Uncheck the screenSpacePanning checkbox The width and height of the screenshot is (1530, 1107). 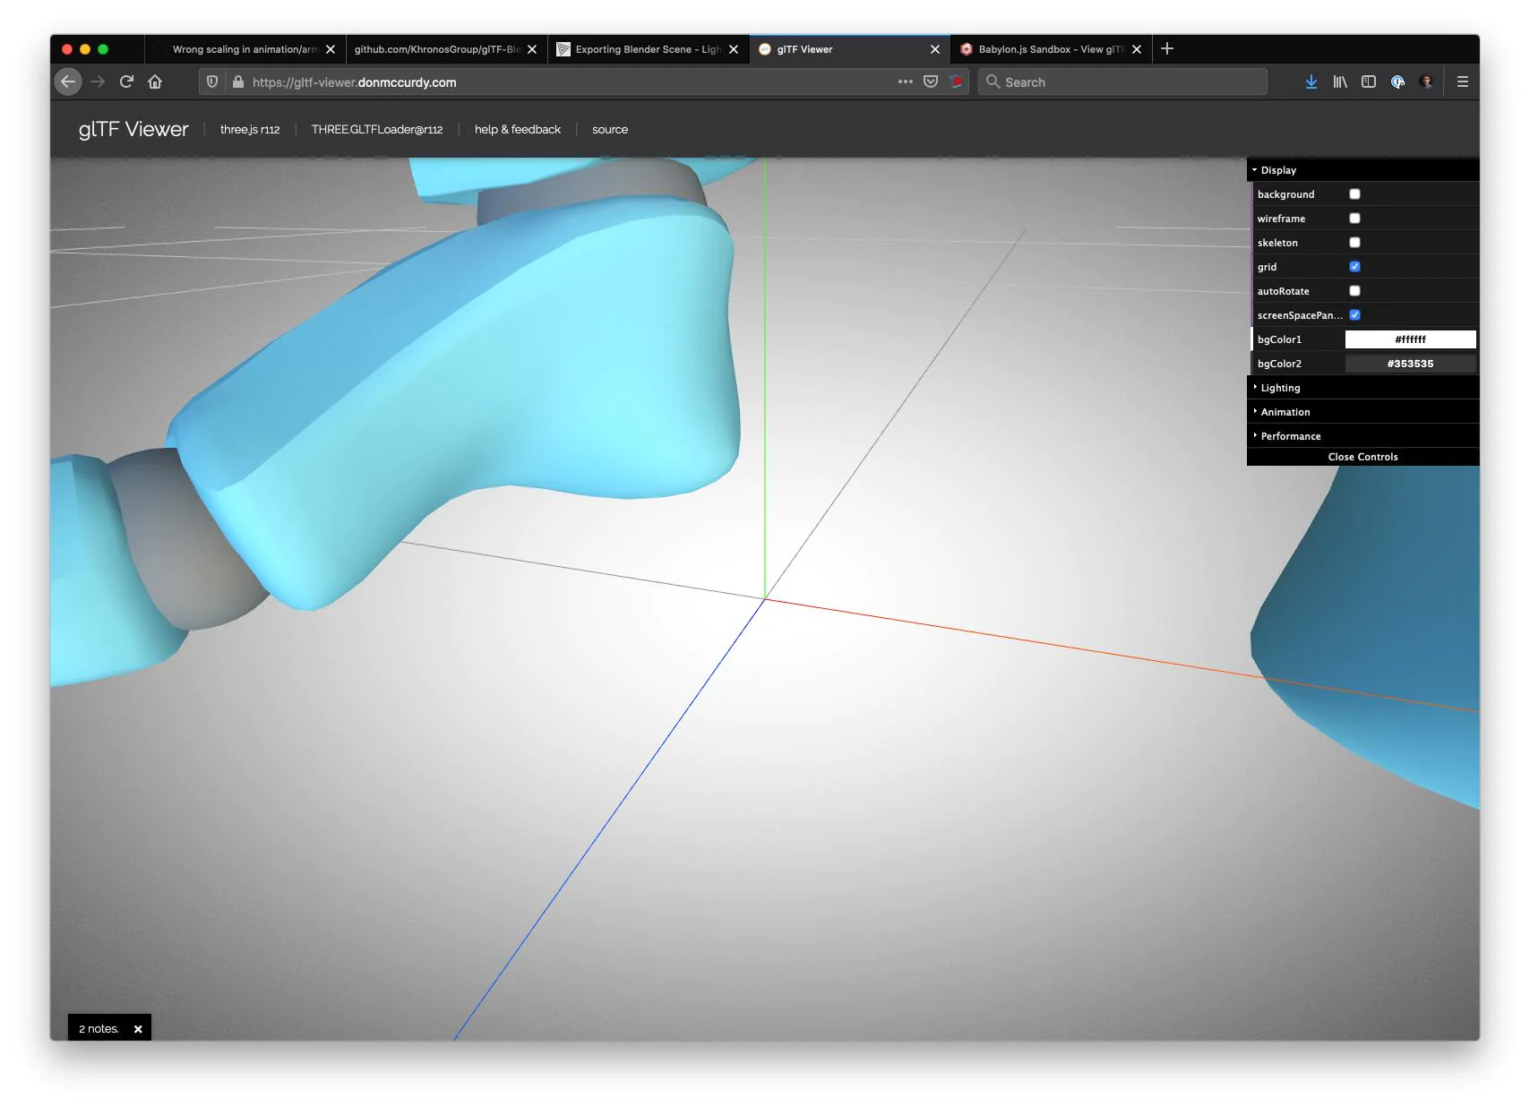tap(1354, 315)
